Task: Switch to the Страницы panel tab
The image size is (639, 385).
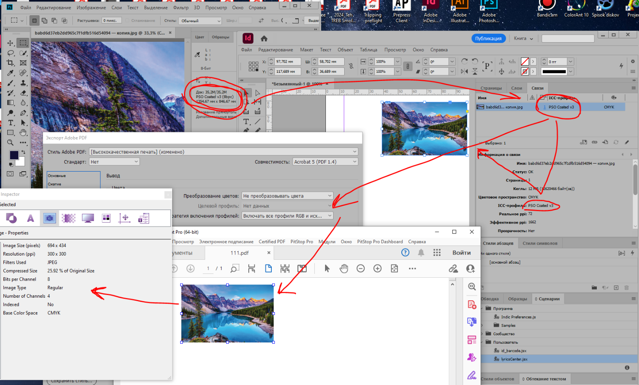Action: pos(491,88)
